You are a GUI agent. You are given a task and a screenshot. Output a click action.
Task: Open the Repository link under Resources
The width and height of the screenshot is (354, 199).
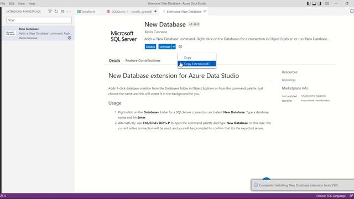click(x=289, y=80)
